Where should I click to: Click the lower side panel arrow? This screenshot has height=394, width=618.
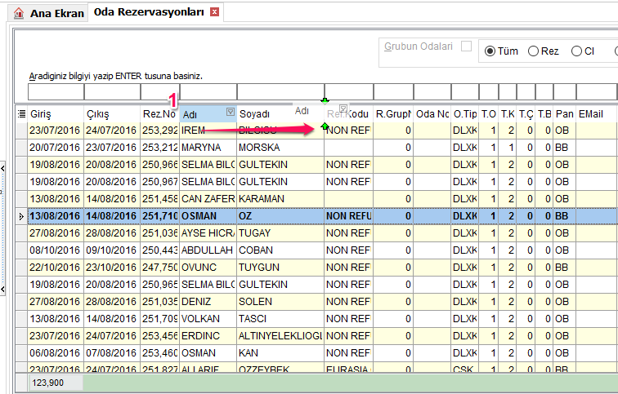click(x=2, y=289)
